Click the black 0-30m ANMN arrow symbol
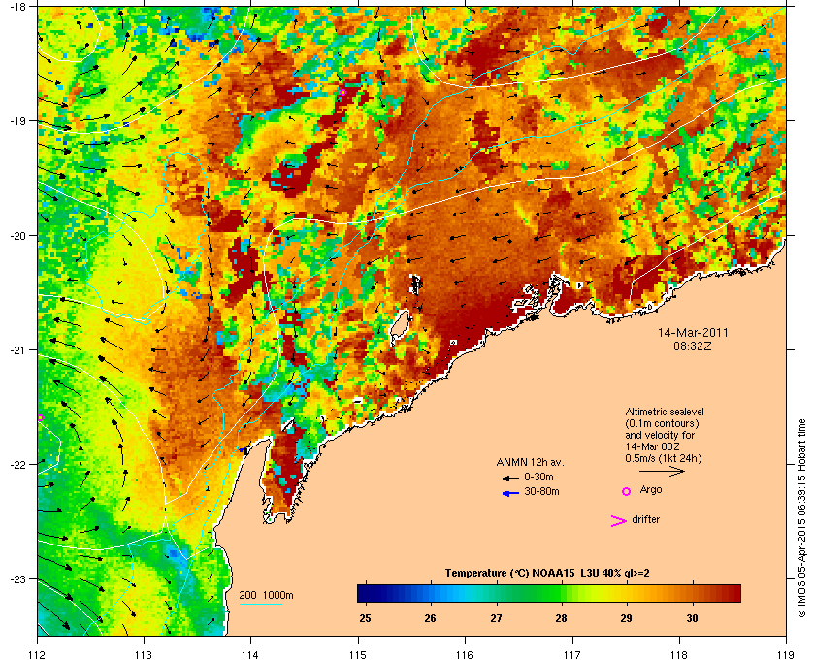Screen dimensions: 815x660 click(510, 478)
